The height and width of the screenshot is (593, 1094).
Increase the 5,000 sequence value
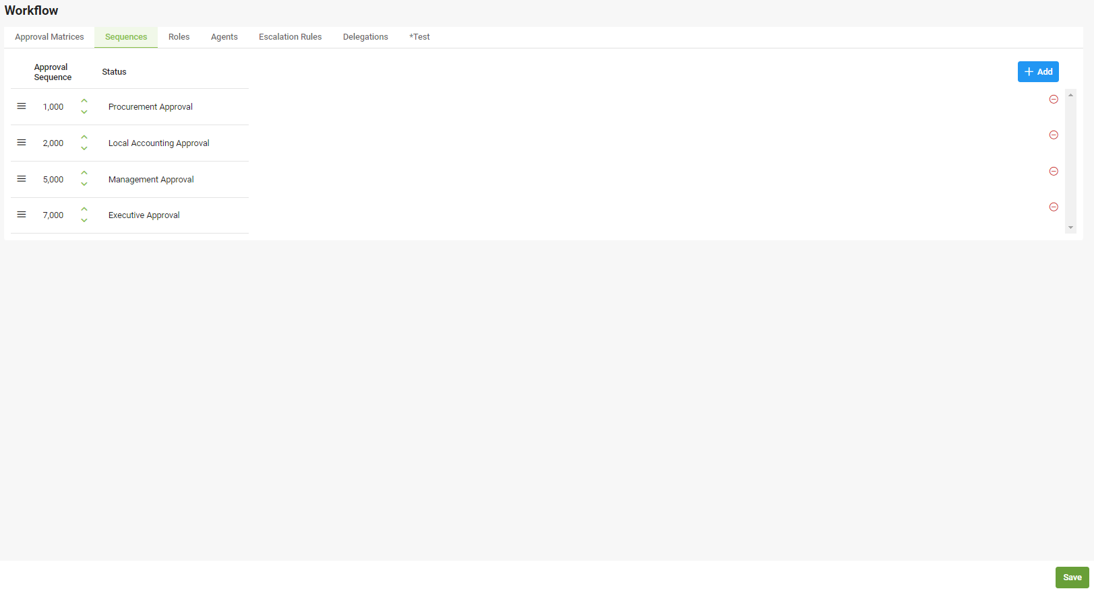click(84, 173)
